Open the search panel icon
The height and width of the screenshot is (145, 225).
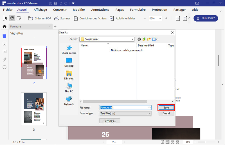(4, 67)
